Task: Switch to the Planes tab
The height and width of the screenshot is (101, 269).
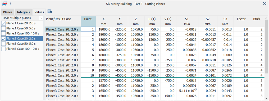Action: 8,12
